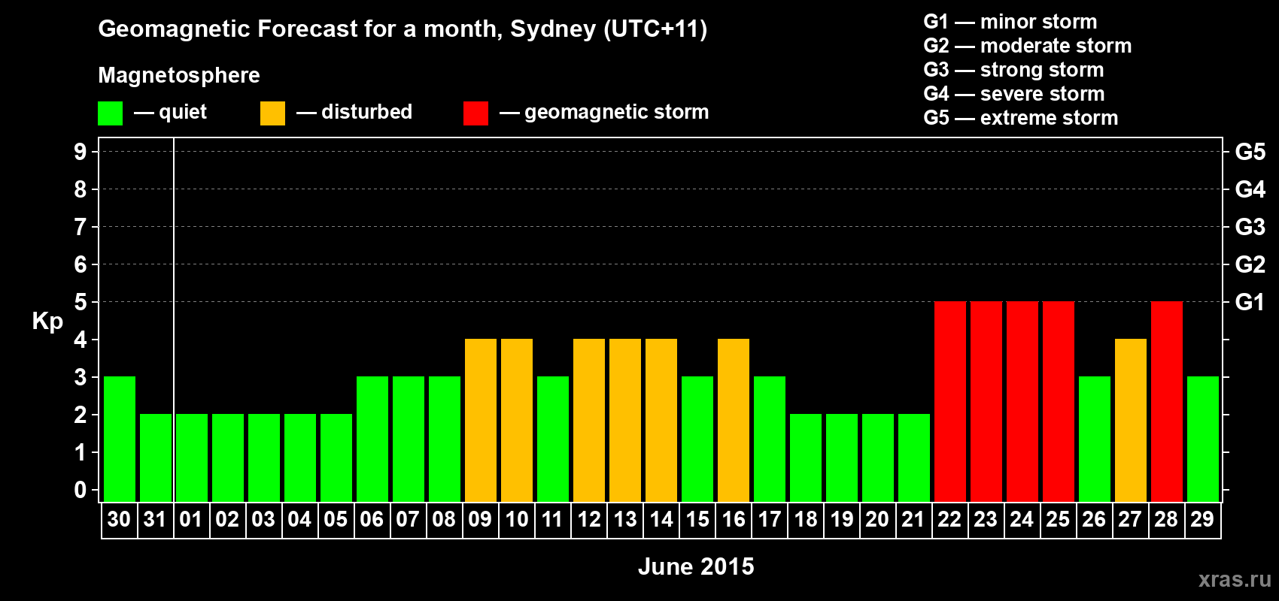The image size is (1279, 601).
Task: Click the '— disturbed' legend text
Action: click(354, 112)
